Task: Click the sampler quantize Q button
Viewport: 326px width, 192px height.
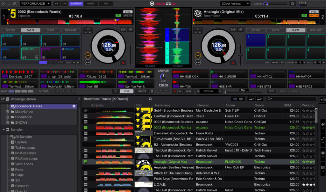Action: pos(116,91)
